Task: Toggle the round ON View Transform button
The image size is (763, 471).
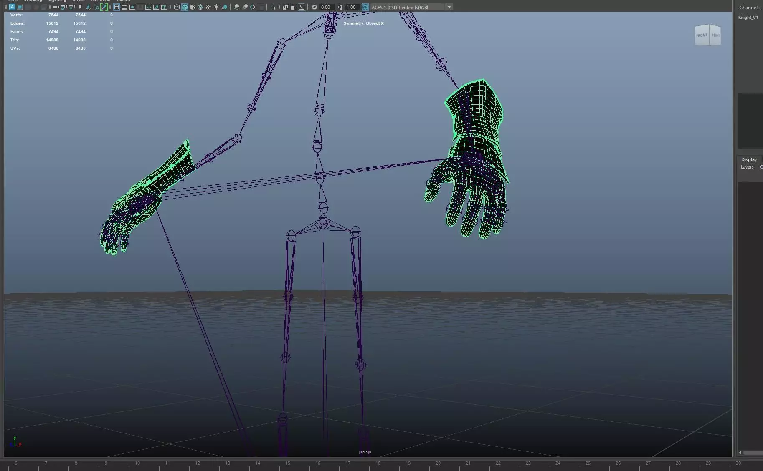Action: coord(365,7)
